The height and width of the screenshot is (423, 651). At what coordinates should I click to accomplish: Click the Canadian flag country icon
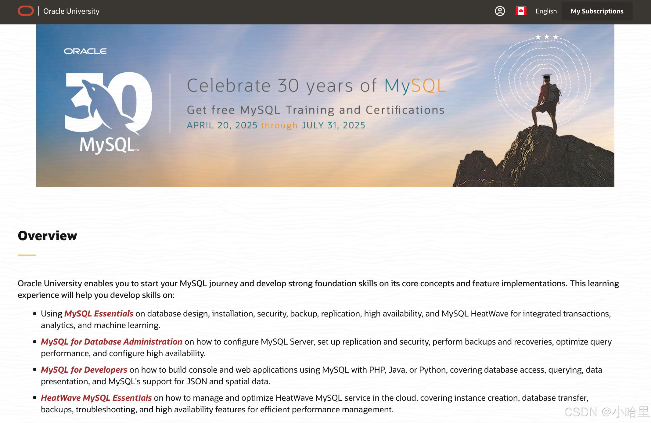pos(521,11)
